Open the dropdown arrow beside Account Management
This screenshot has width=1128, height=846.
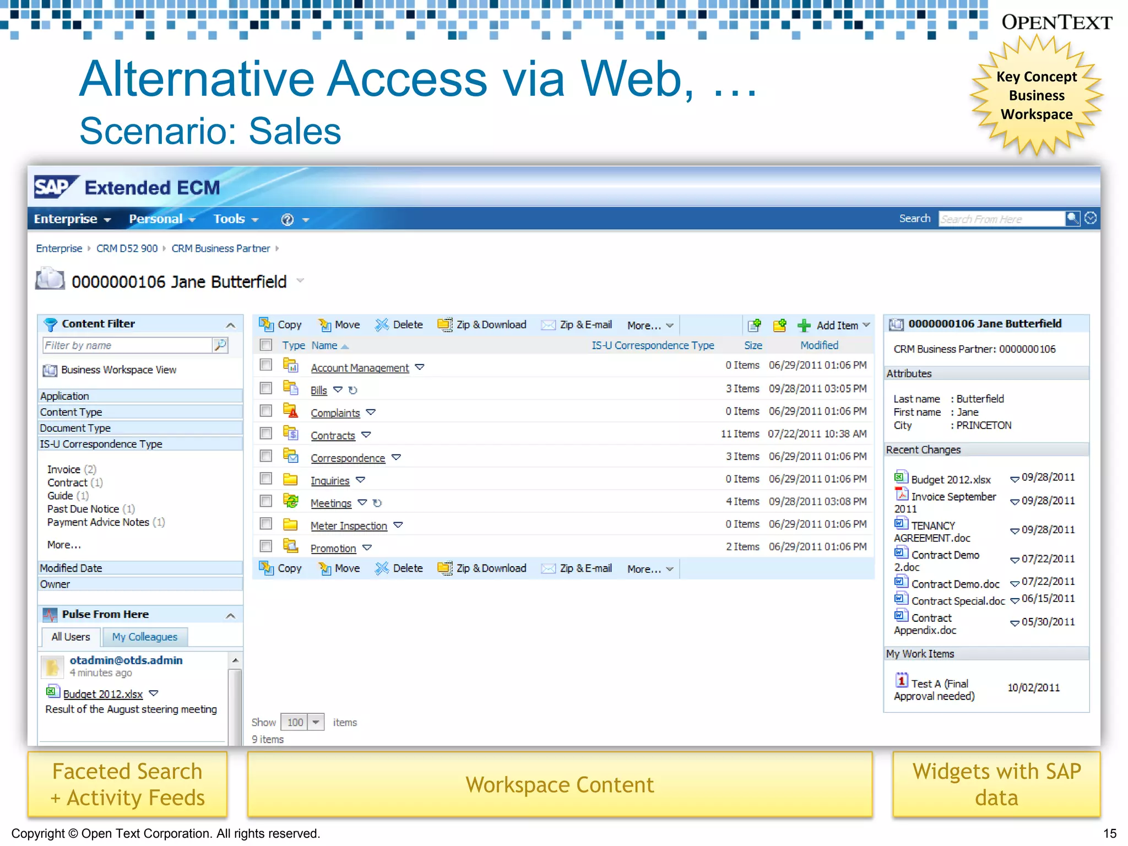pyautogui.click(x=420, y=367)
